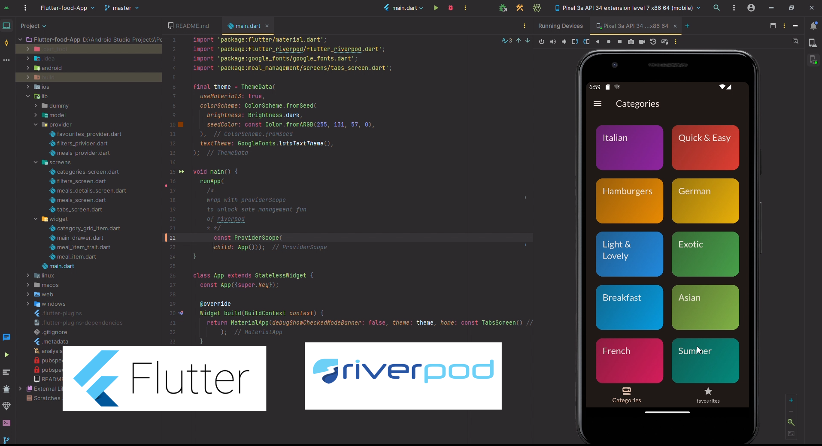Go to next highlighted problem arrow
Screen dimensions: 822x446
click(528, 40)
